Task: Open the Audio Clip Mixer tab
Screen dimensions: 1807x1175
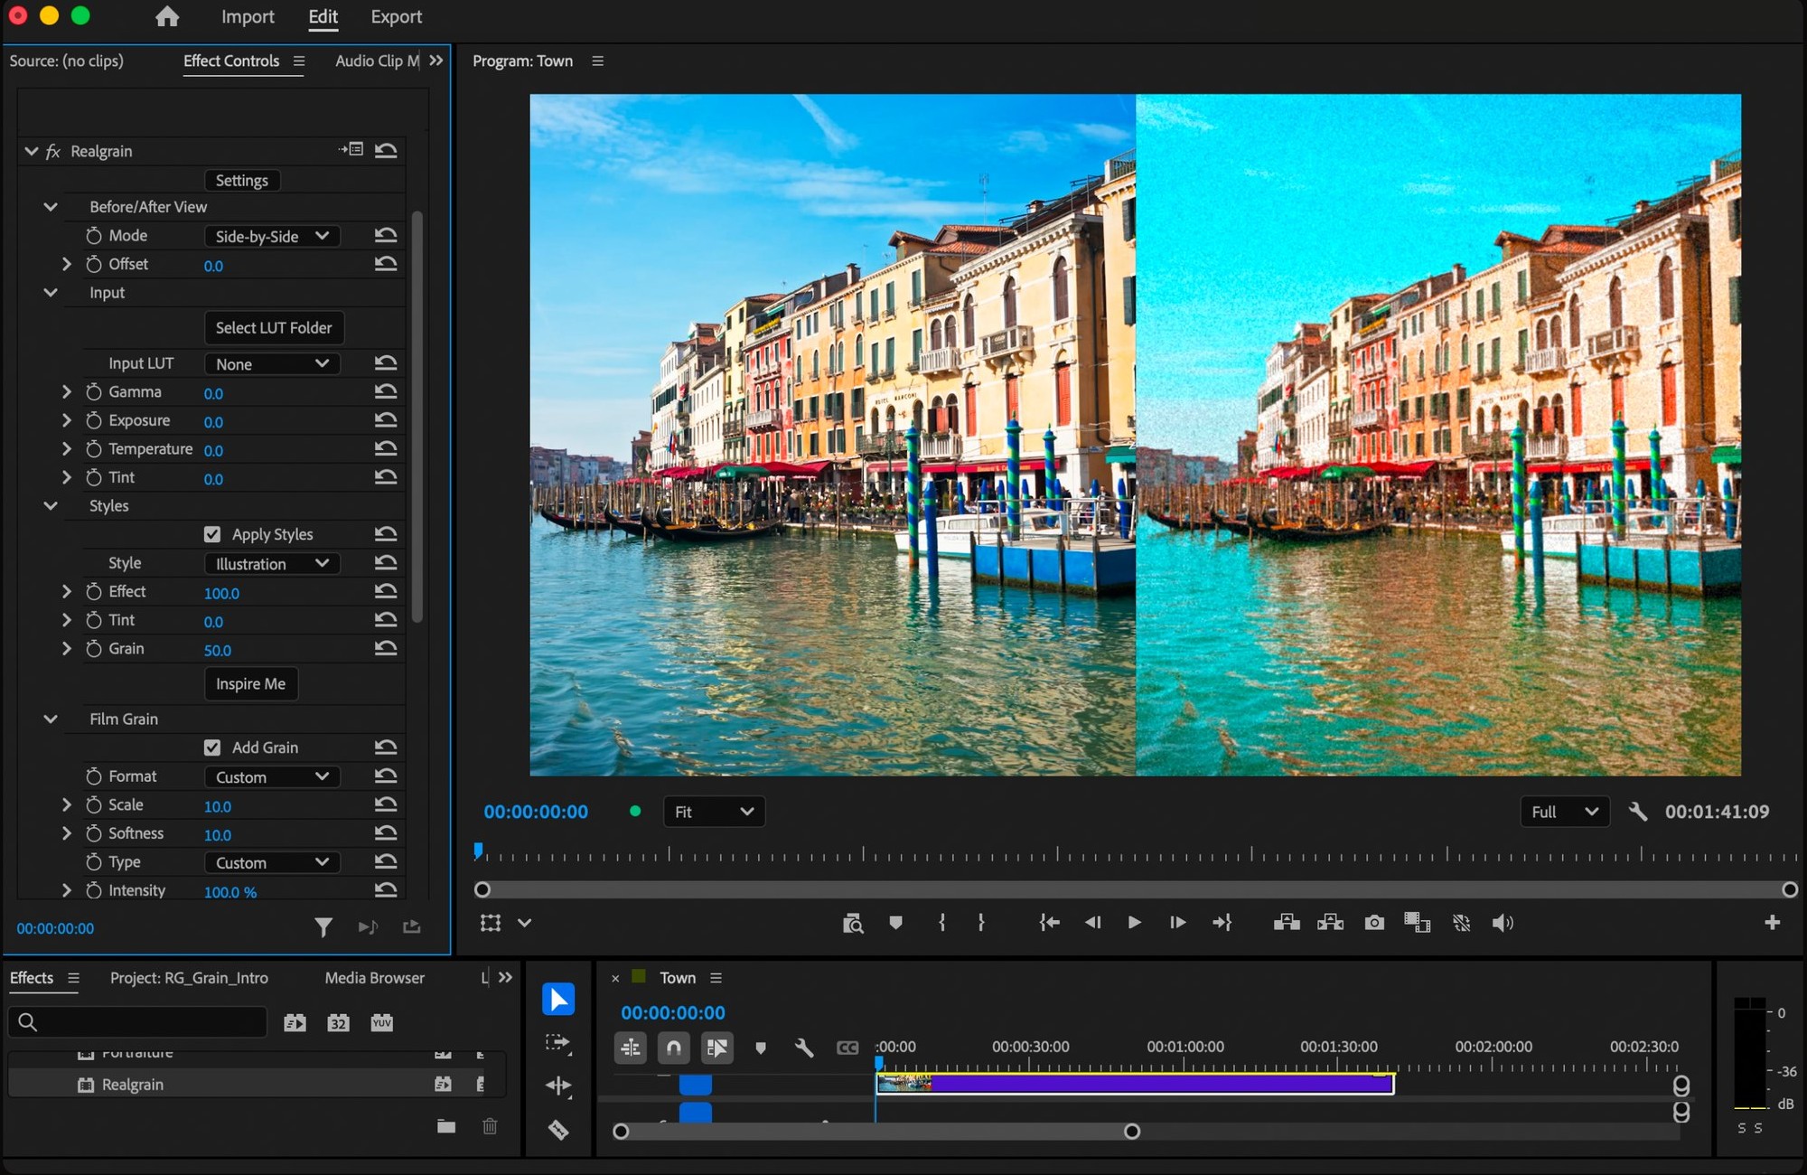Action: pyautogui.click(x=377, y=61)
